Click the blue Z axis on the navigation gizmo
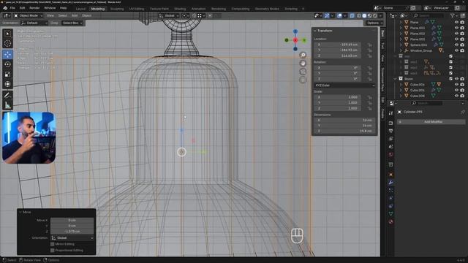Viewport: 468px width, 263px height. click(295, 31)
